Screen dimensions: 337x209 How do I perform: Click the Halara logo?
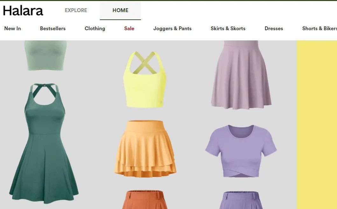pyautogui.click(x=23, y=10)
